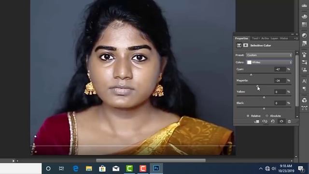Open Task View on the taskbar
Image resolution: width=309 pixels, height=174 pixels.
click(x=61, y=169)
